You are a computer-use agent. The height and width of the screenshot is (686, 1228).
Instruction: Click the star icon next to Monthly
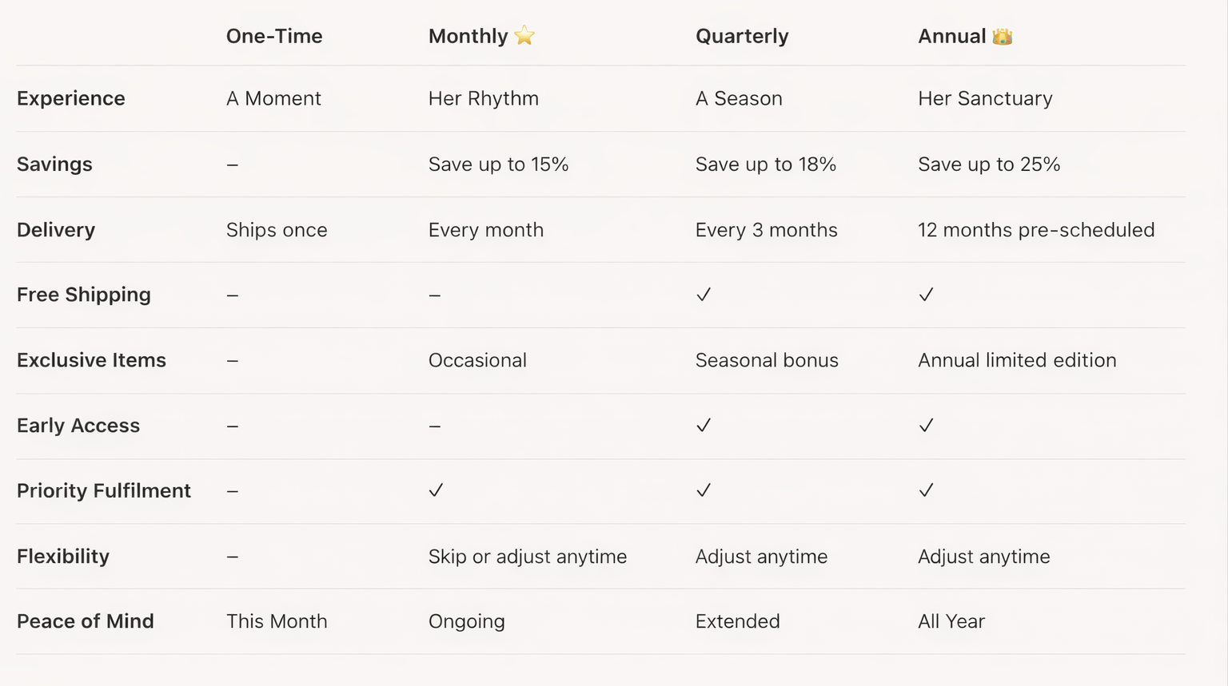[x=524, y=36]
